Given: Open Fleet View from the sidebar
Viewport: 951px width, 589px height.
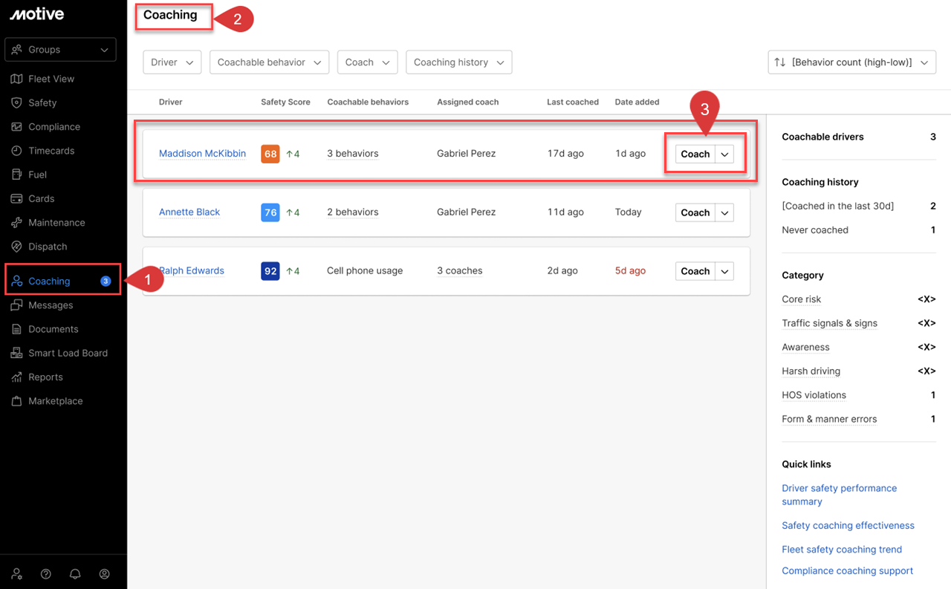Looking at the screenshot, I should 51,79.
